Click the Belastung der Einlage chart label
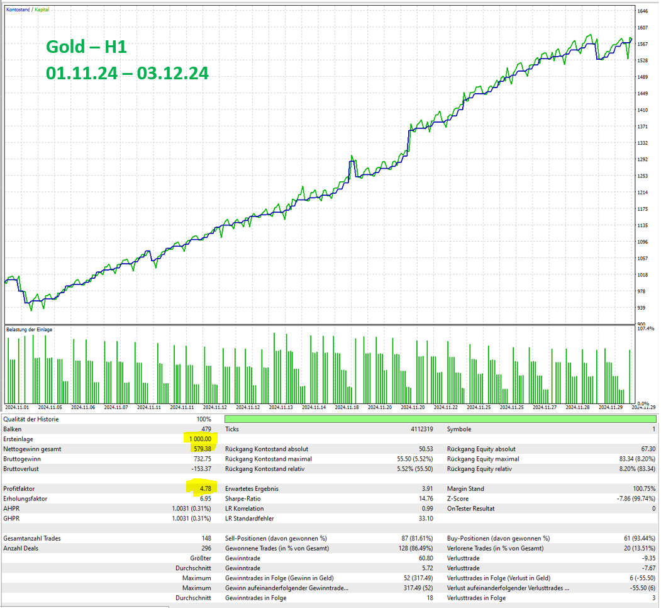661x608 pixels. click(x=29, y=330)
